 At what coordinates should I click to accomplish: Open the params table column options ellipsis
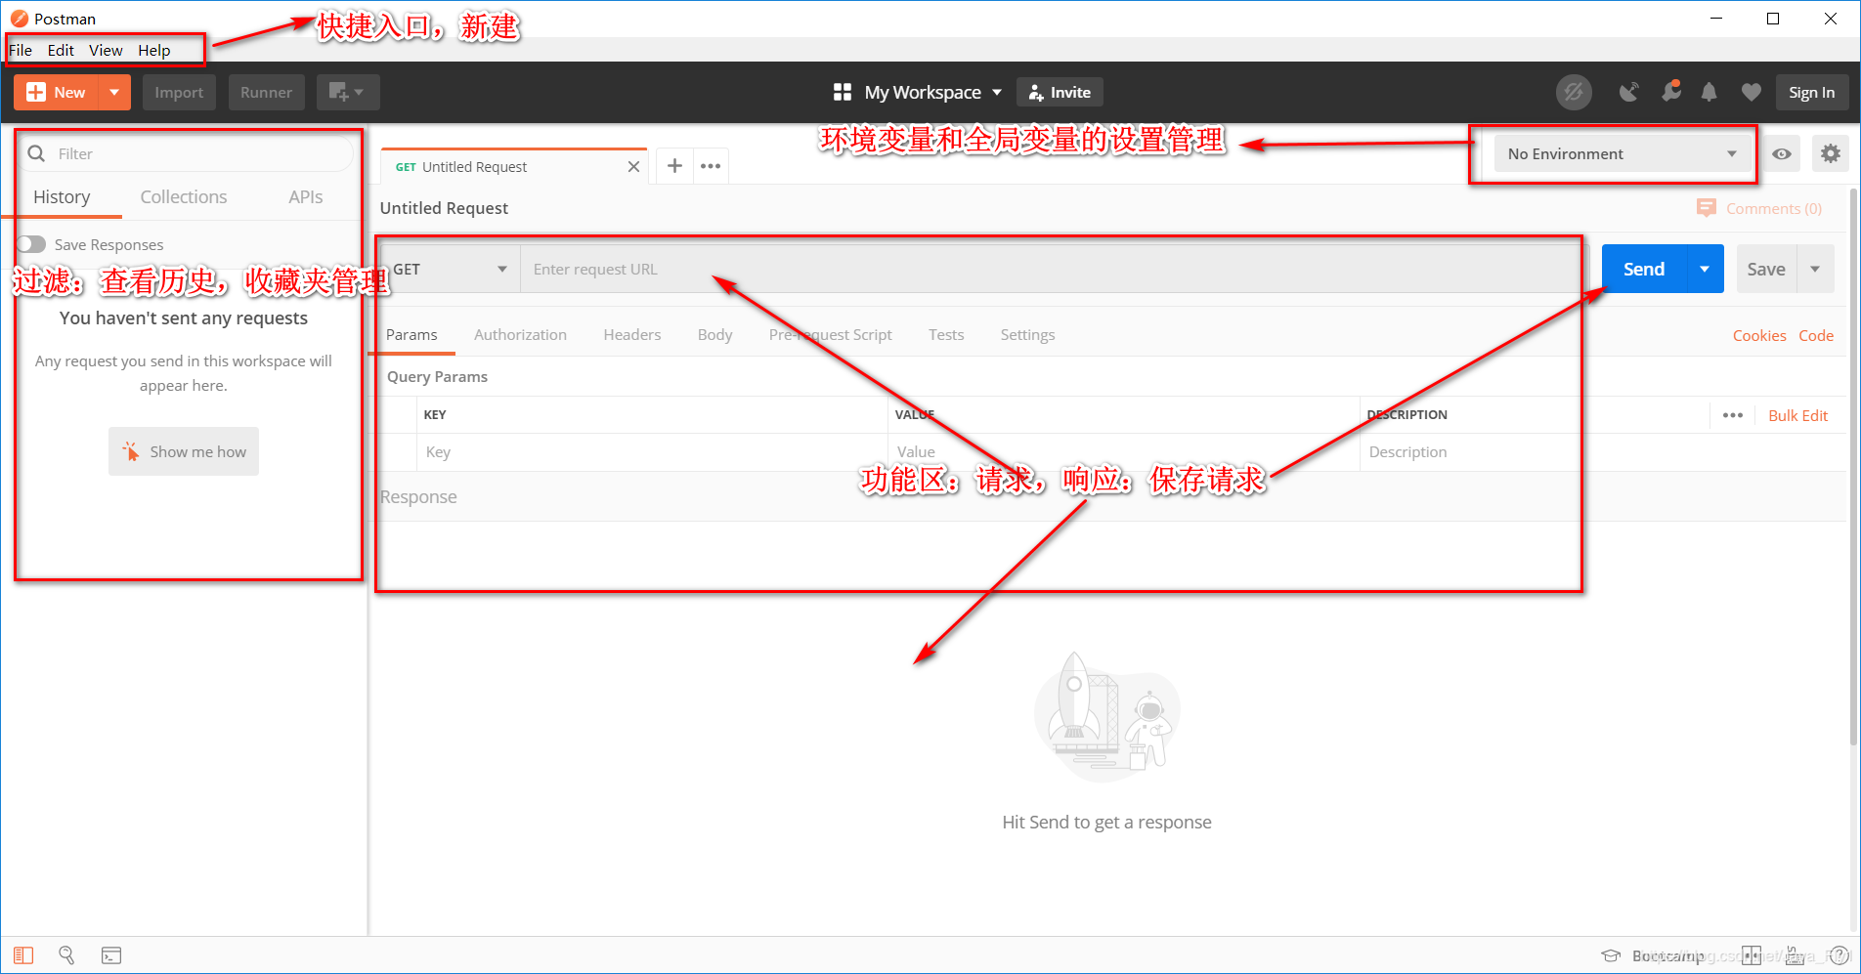[x=1733, y=415]
